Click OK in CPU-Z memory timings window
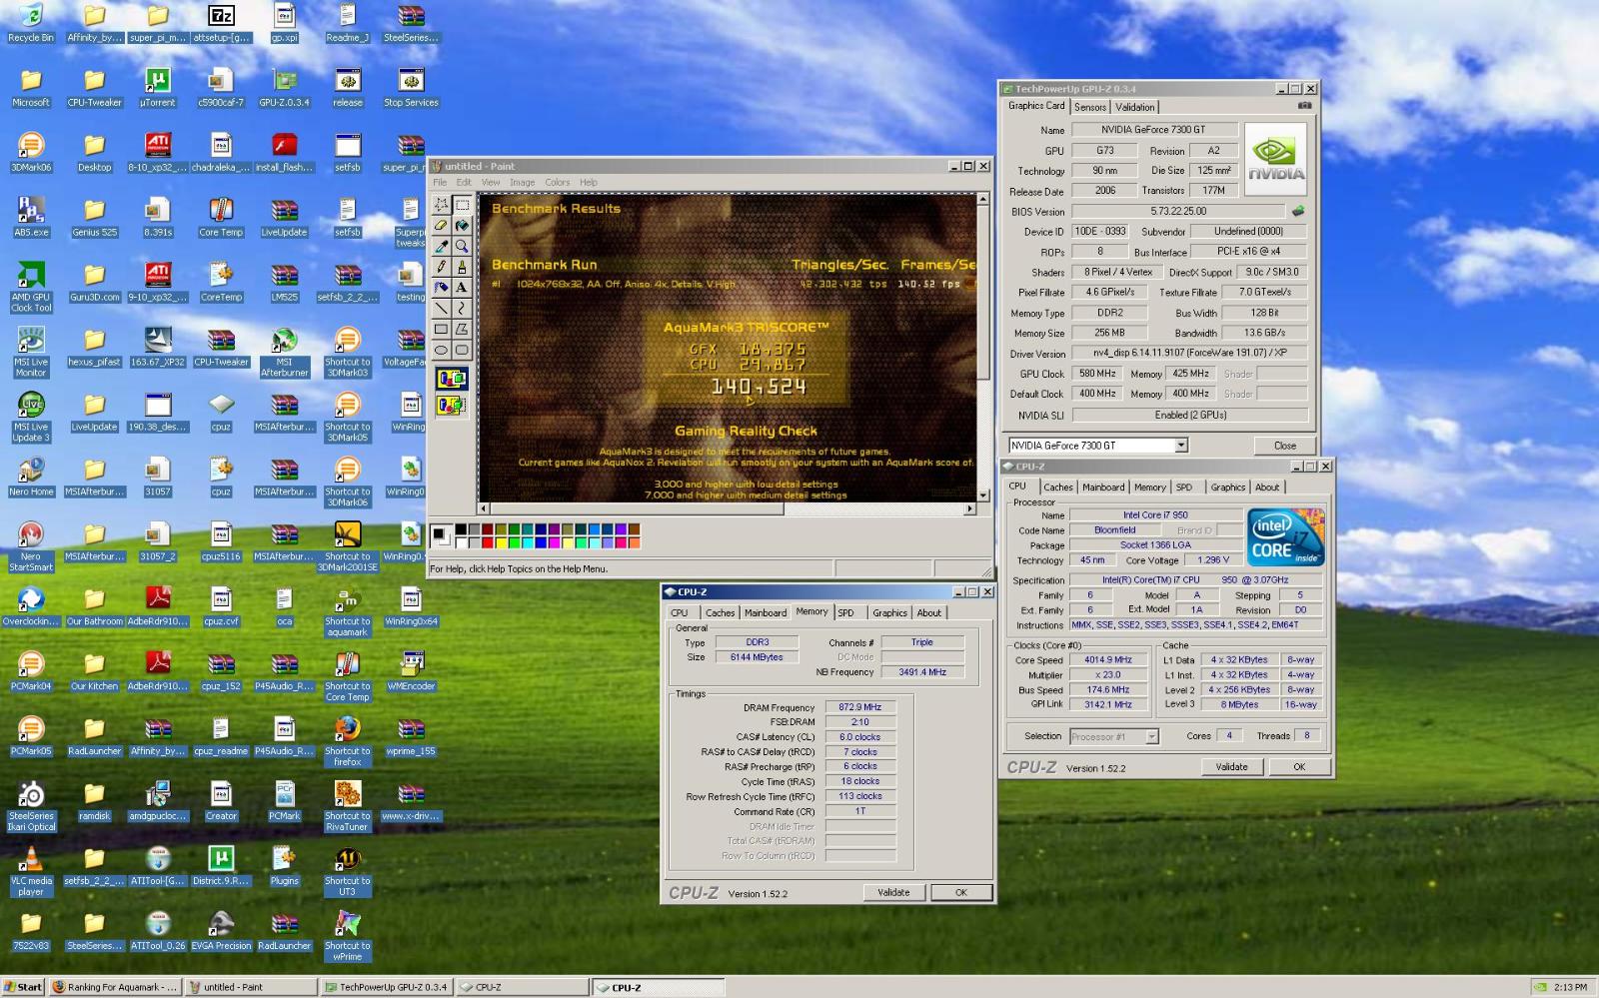This screenshot has height=998, width=1599. coord(960,892)
